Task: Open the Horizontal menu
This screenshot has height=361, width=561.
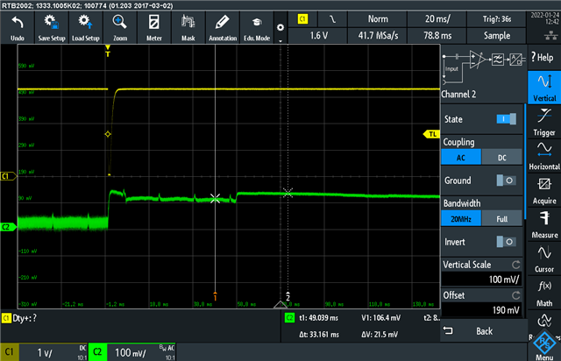Action: point(544,156)
